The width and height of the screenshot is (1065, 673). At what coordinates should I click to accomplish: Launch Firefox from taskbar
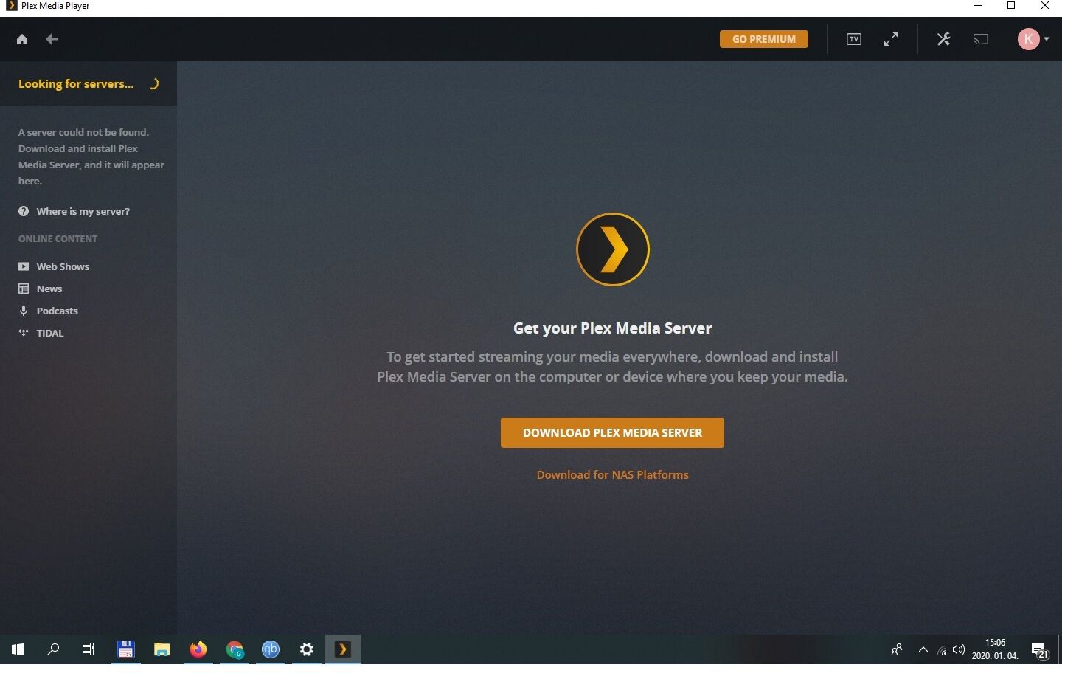click(198, 651)
